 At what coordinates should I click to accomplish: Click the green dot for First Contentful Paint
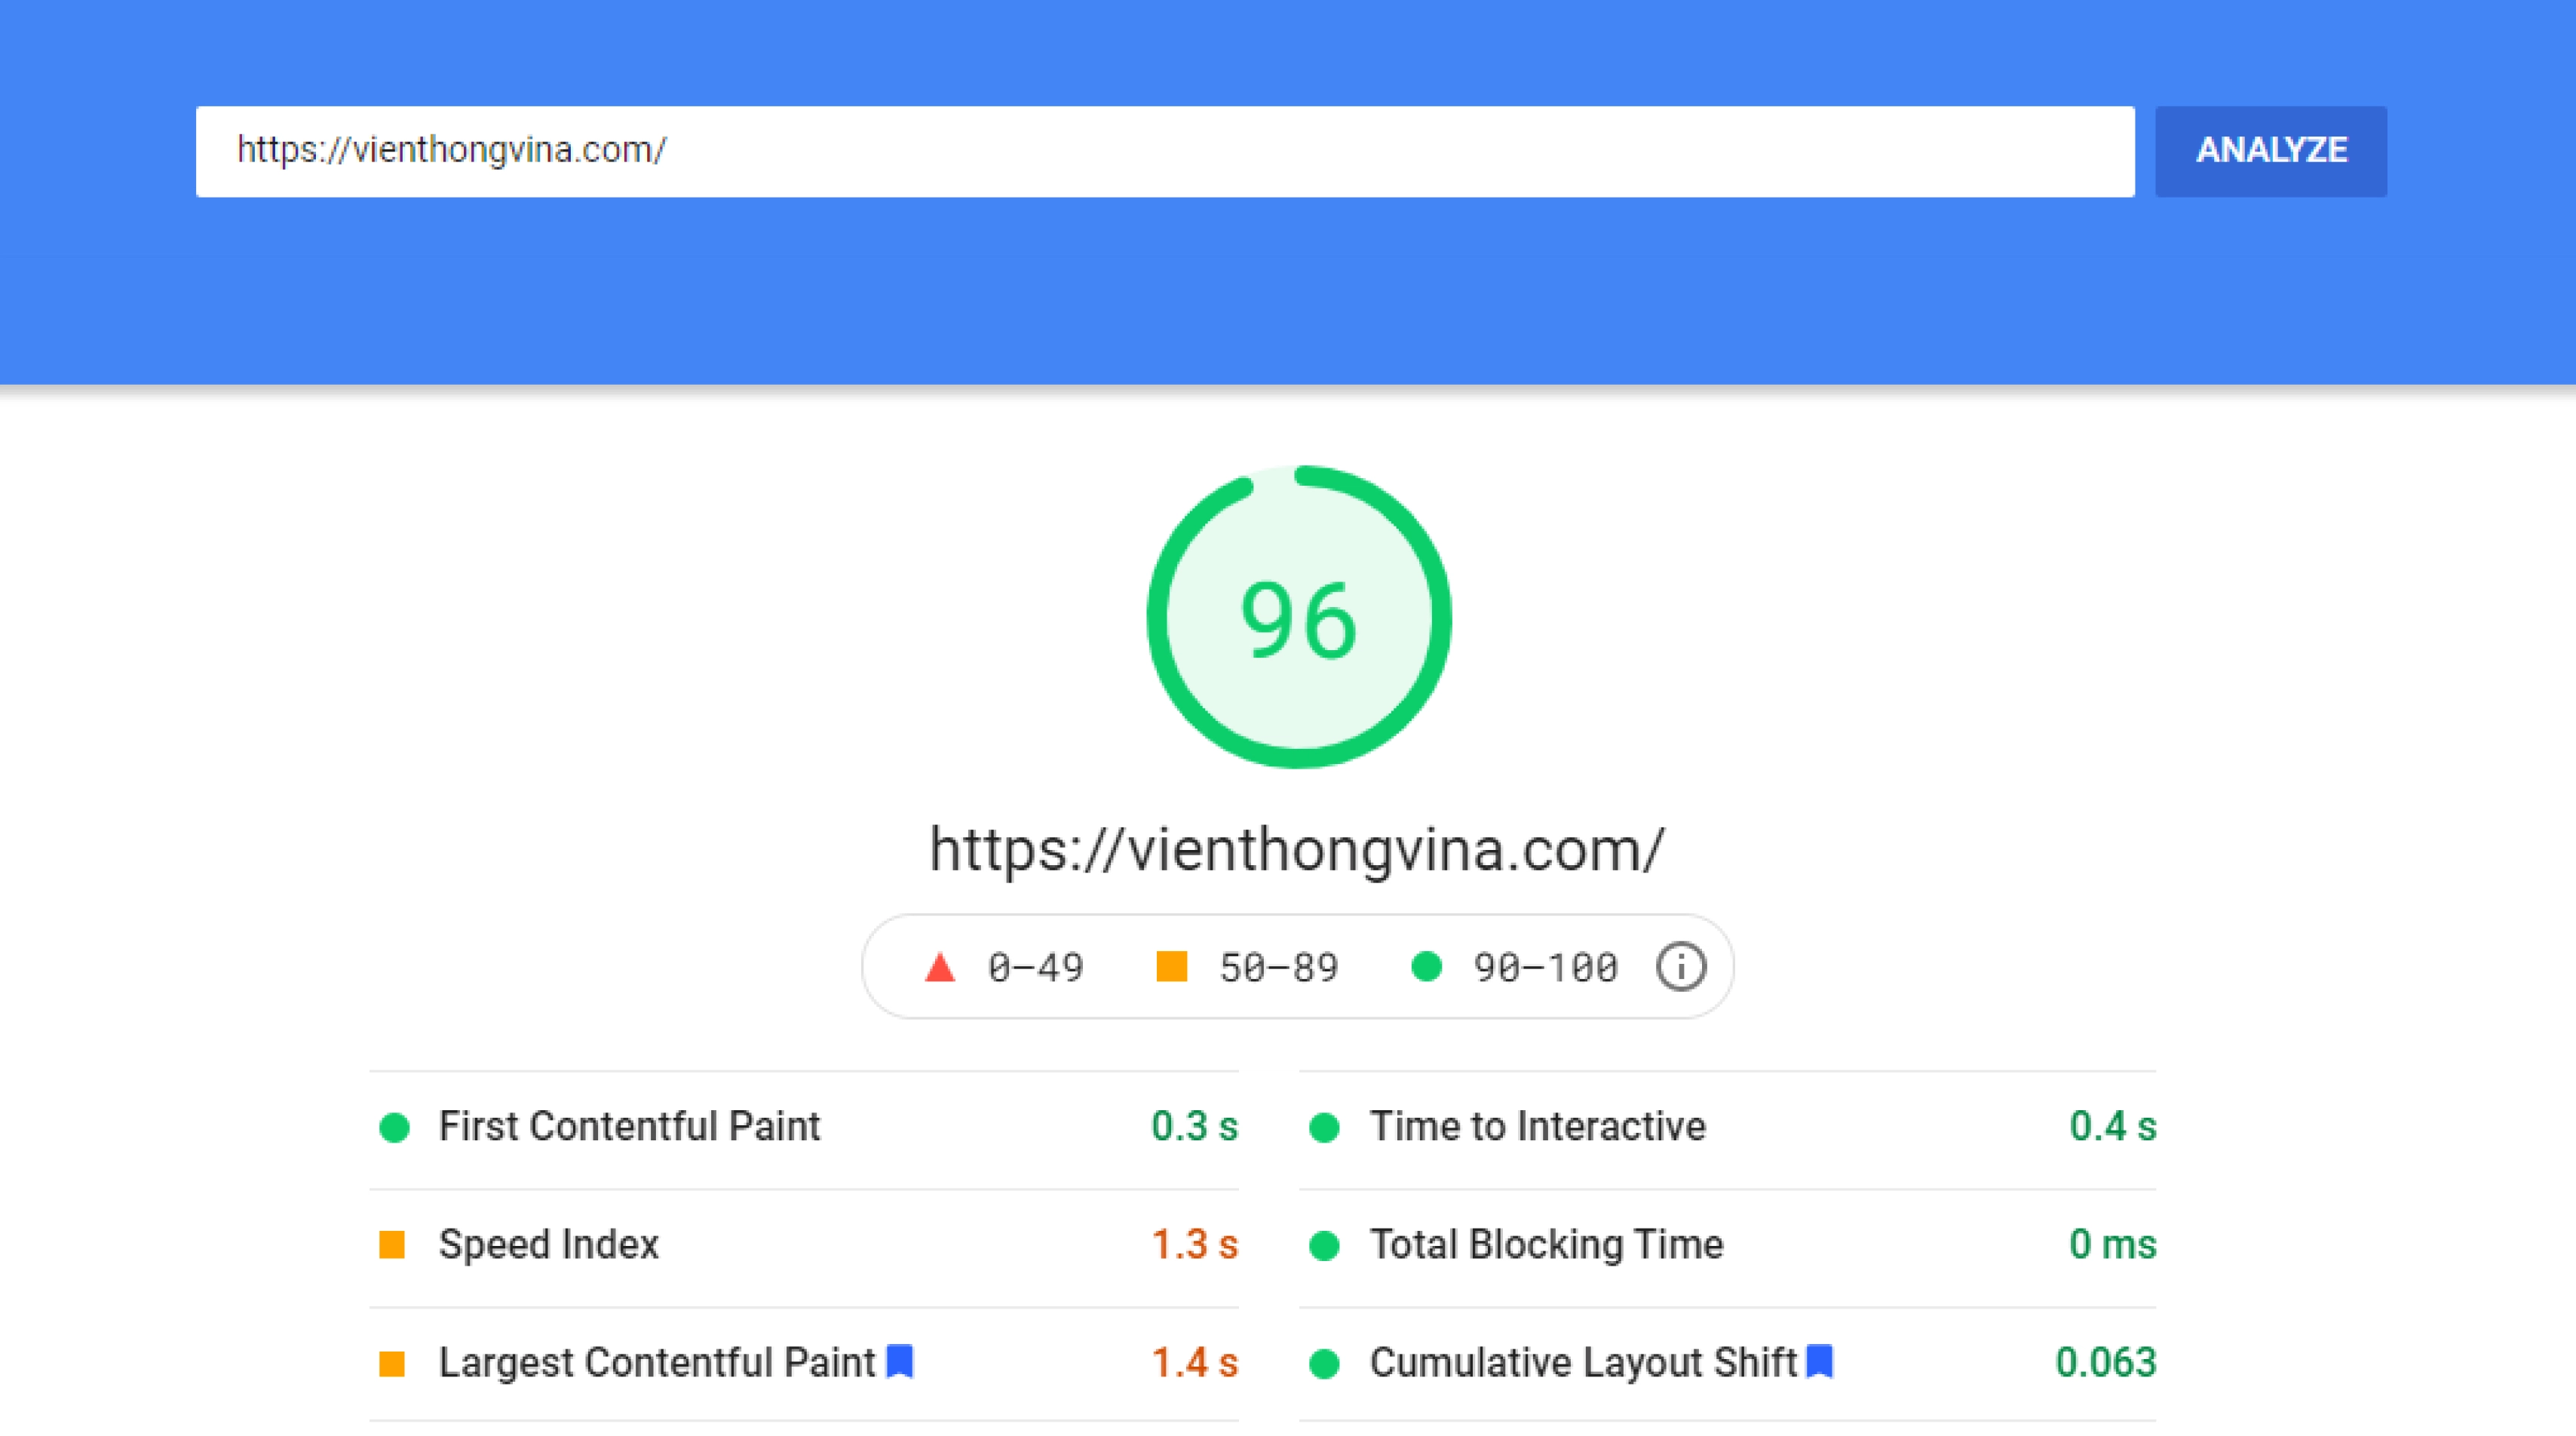coord(395,1128)
